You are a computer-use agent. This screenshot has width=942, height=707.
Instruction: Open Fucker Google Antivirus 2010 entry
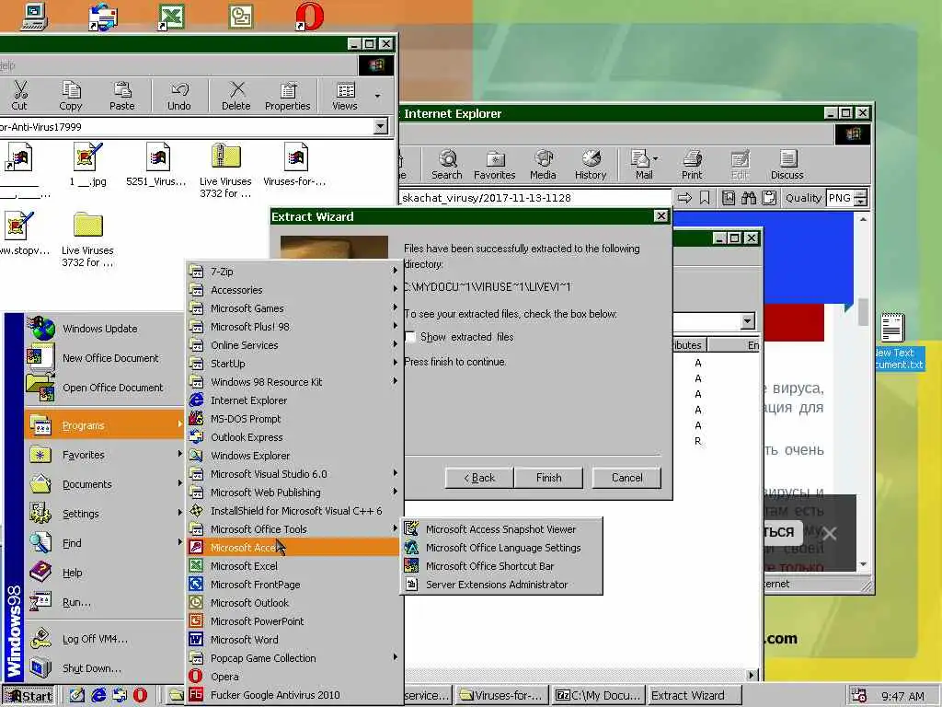pyautogui.click(x=293, y=695)
